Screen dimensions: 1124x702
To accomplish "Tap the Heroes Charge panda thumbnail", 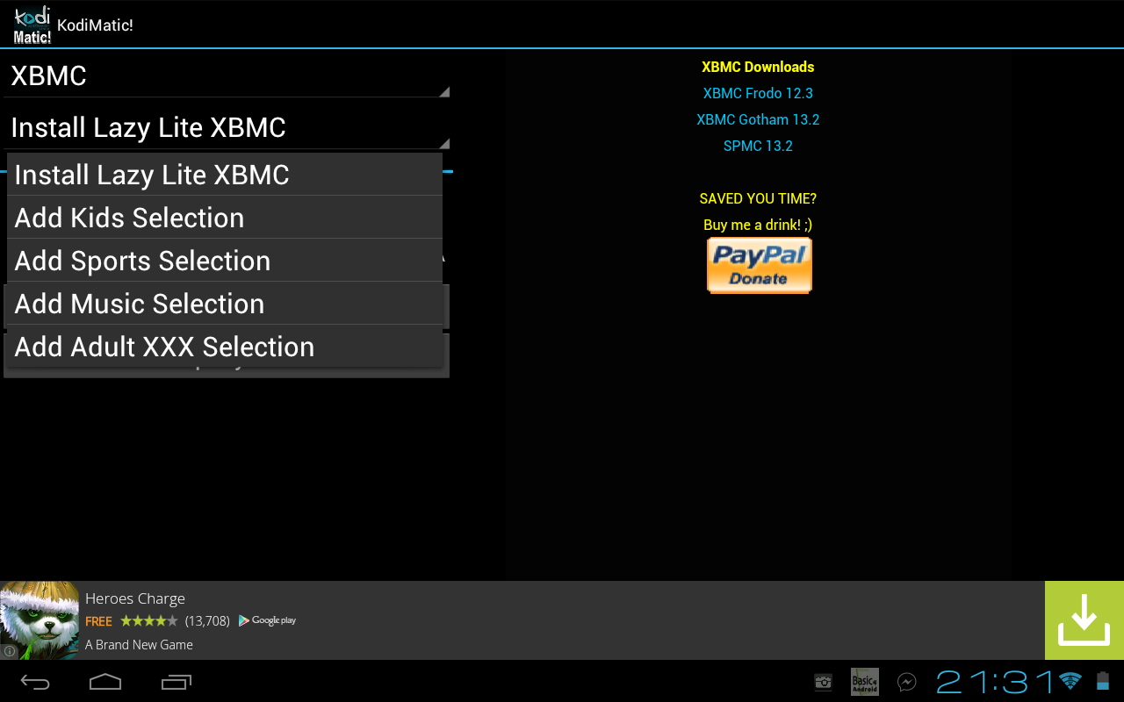I will [x=40, y=620].
